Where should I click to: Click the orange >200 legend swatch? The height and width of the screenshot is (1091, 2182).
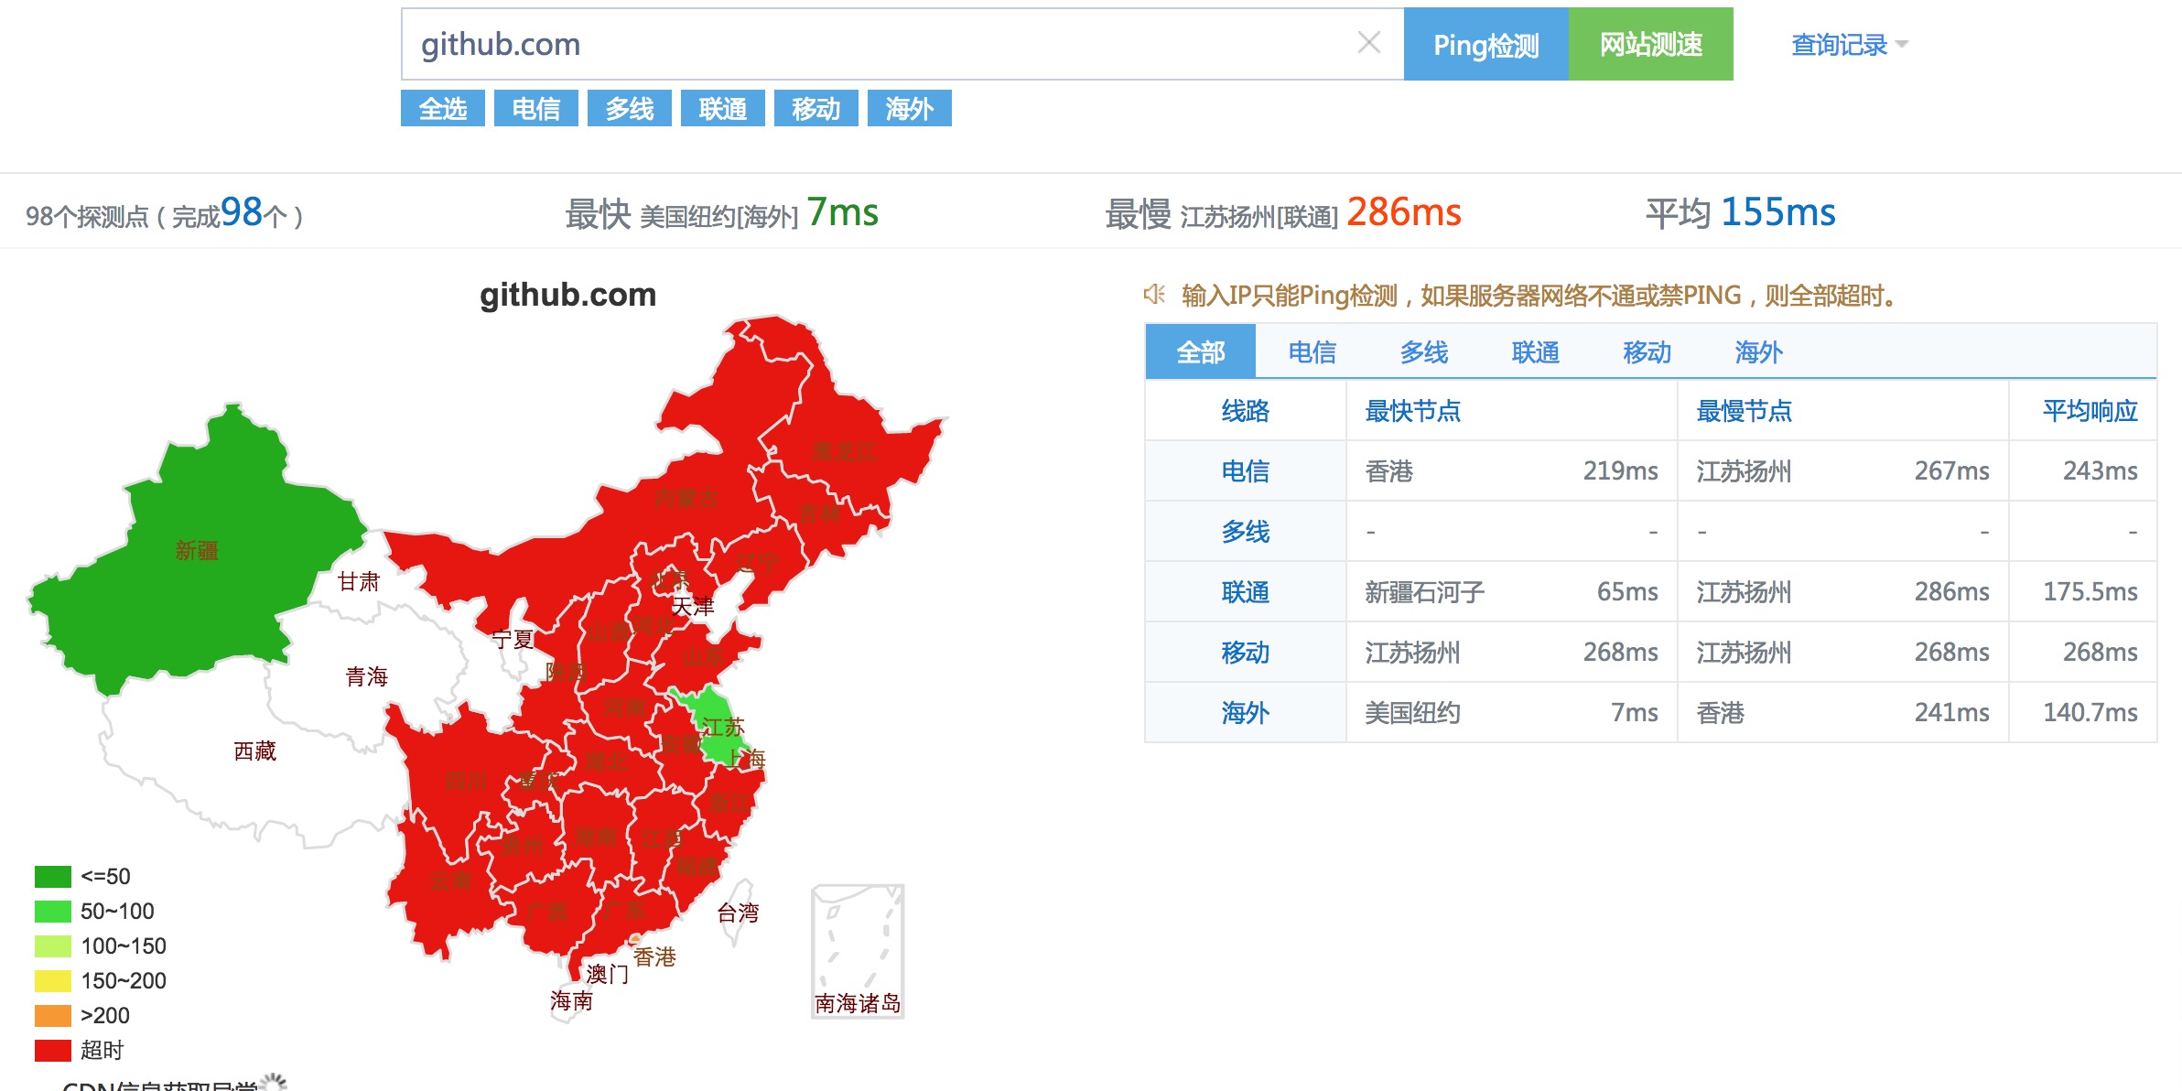tap(53, 1016)
